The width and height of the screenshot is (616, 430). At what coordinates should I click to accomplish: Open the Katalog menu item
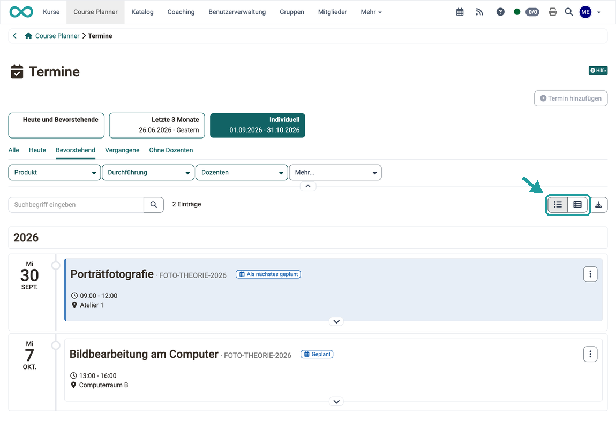pos(142,12)
